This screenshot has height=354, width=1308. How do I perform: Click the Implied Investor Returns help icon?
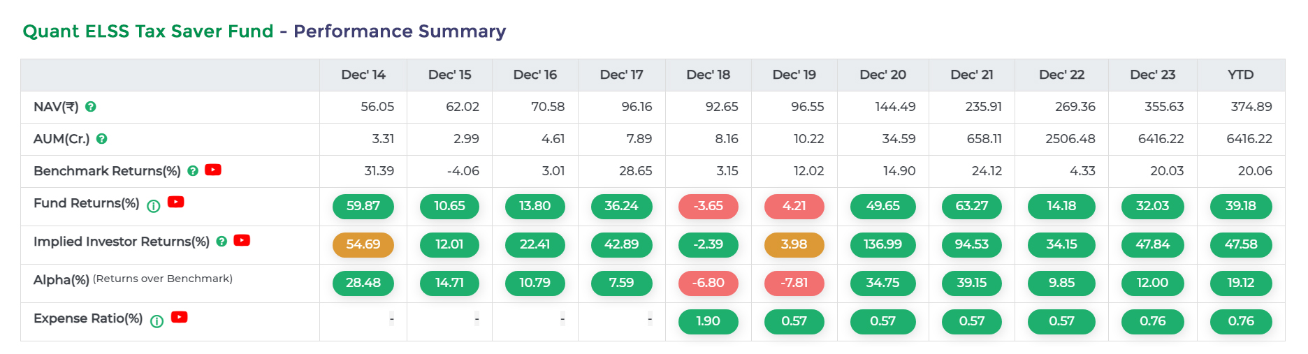(x=221, y=242)
